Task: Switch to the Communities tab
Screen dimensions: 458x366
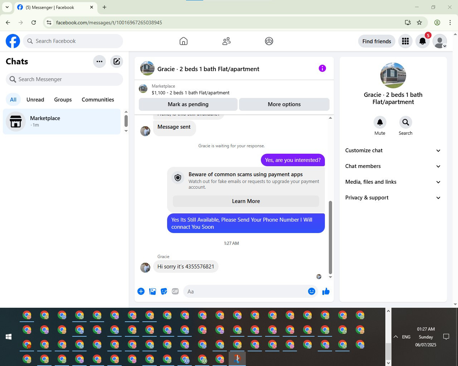Action: tap(98, 100)
